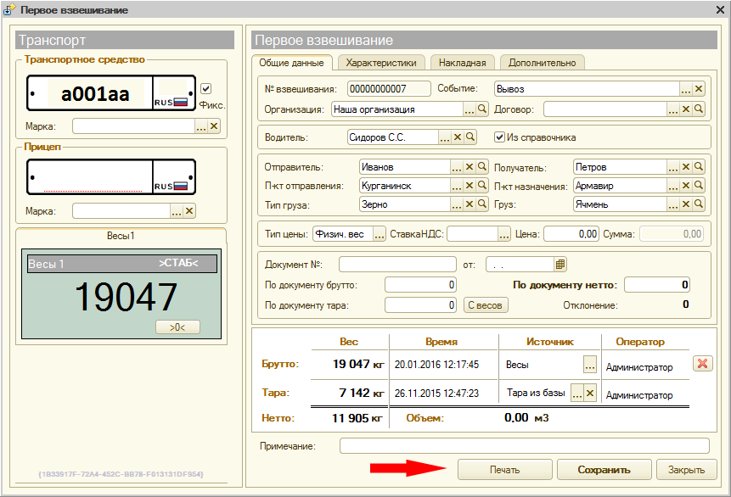Image resolution: width=731 pixels, height=497 pixels.
Task: Open calendar picker for document date
Action: pos(560,265)
